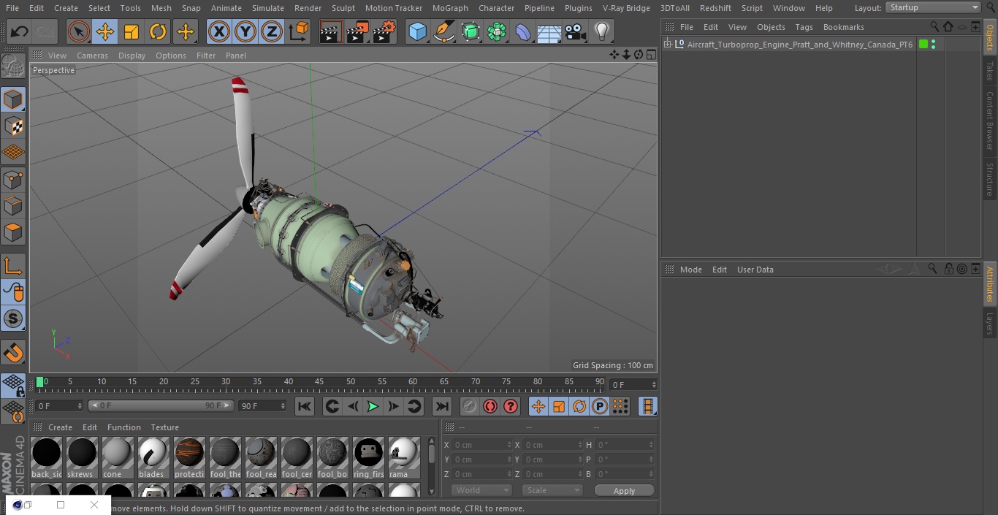Activate the Rotate tool
Viewport: 998px width, 515px height.
(158, 31)
